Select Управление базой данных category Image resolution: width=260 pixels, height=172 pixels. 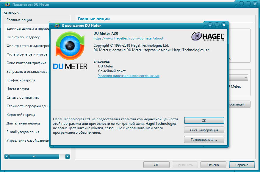[x=26, y=141]
